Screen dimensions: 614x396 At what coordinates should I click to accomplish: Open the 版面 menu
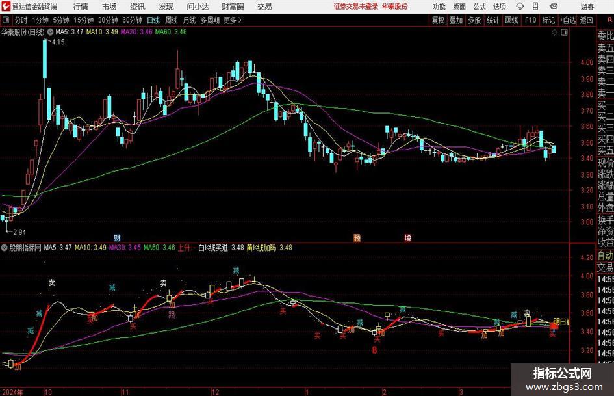click(x=459, y=7)
